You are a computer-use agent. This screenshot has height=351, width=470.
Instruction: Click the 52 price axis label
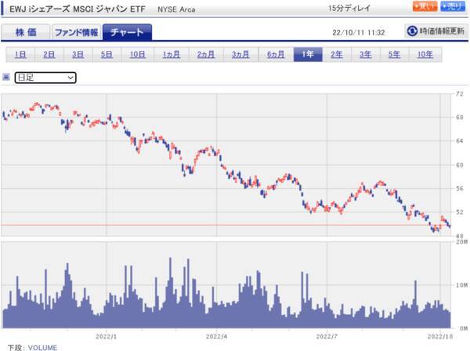pyautogui.click(x=460, y=212)
